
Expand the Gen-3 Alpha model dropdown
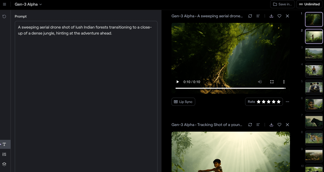coord(28,4)
